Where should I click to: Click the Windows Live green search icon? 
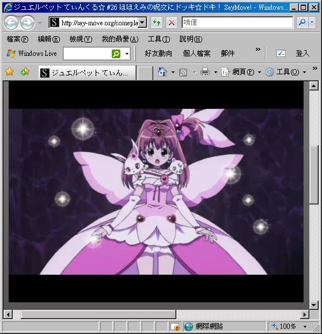[x=116, y=54]
